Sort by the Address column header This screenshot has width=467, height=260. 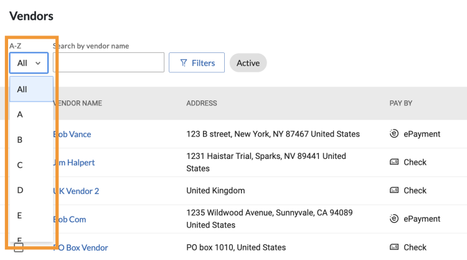coord(202,103)
